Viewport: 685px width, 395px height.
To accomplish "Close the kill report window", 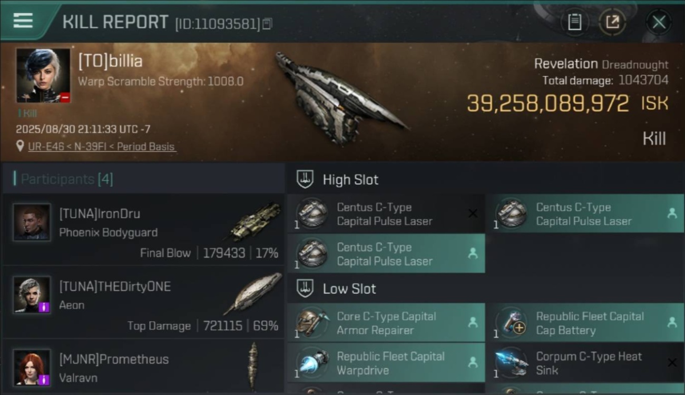I will pyautogui.click(x=659, y=22).
